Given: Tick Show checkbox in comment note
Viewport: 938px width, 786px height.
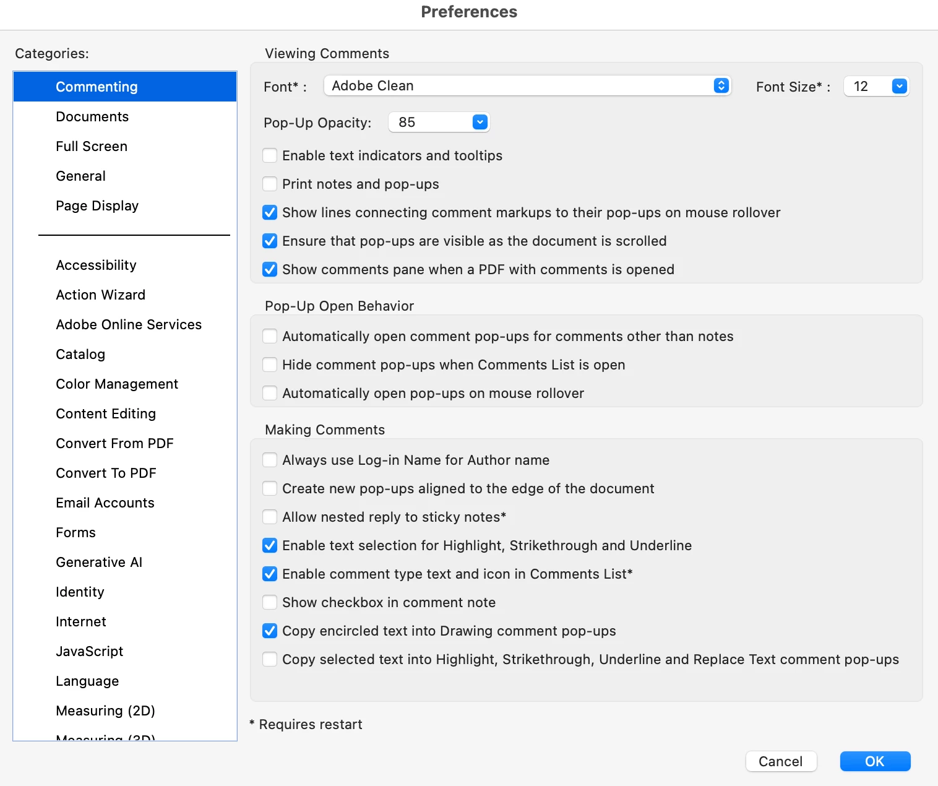Looking at the screenshot, I should coord(270,602).
